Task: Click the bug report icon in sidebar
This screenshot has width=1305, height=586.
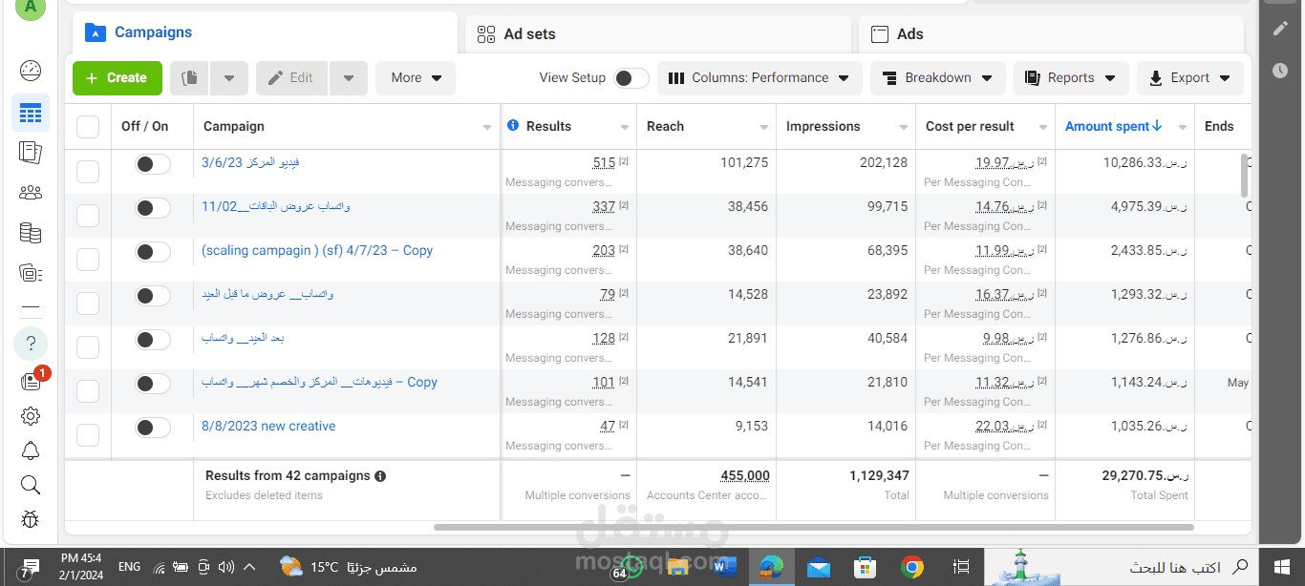Action: (x=31, y=519)
